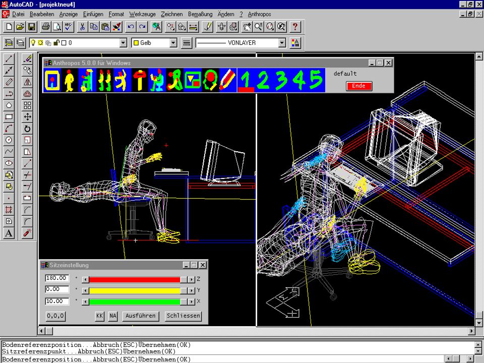Screen dimensions: 484x363
Task: Open the Bearbeiten menu
Action: tap(42, 14)
